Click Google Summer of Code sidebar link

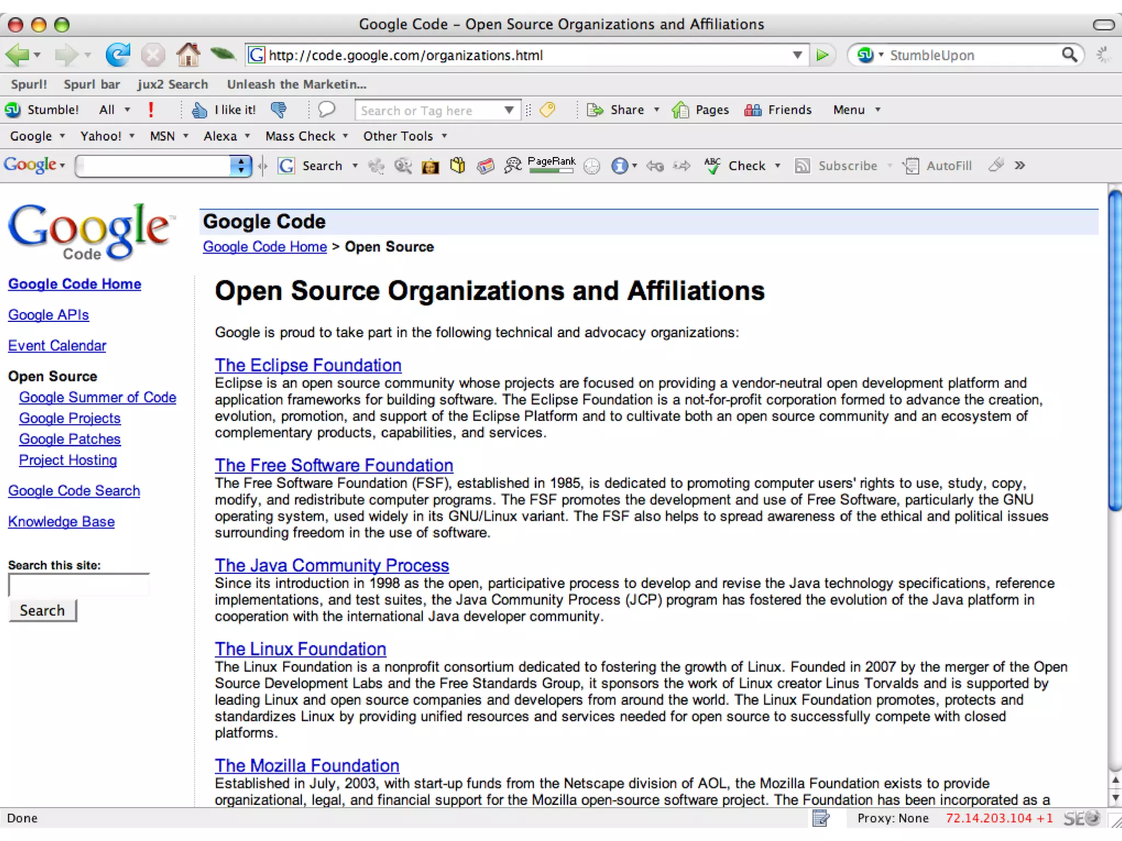(98, 398)
